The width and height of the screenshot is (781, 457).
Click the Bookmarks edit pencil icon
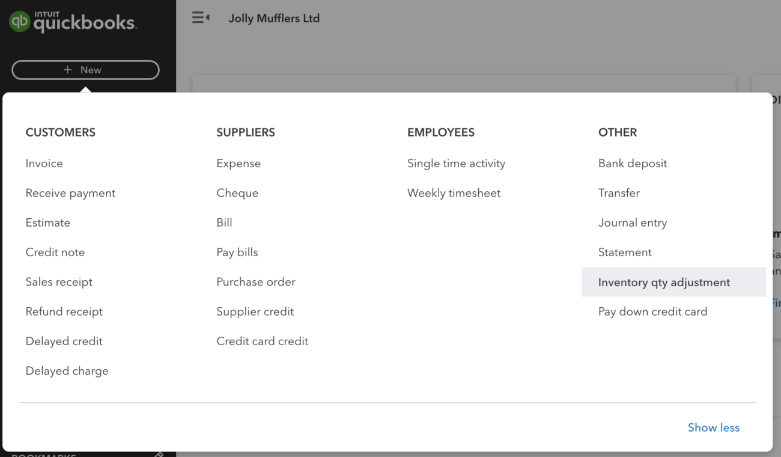tap(159, 455)
